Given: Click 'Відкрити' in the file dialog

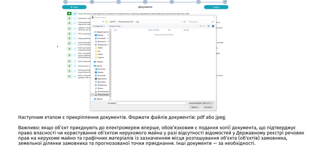Looking at the screenshot, I should coord(195,107).
